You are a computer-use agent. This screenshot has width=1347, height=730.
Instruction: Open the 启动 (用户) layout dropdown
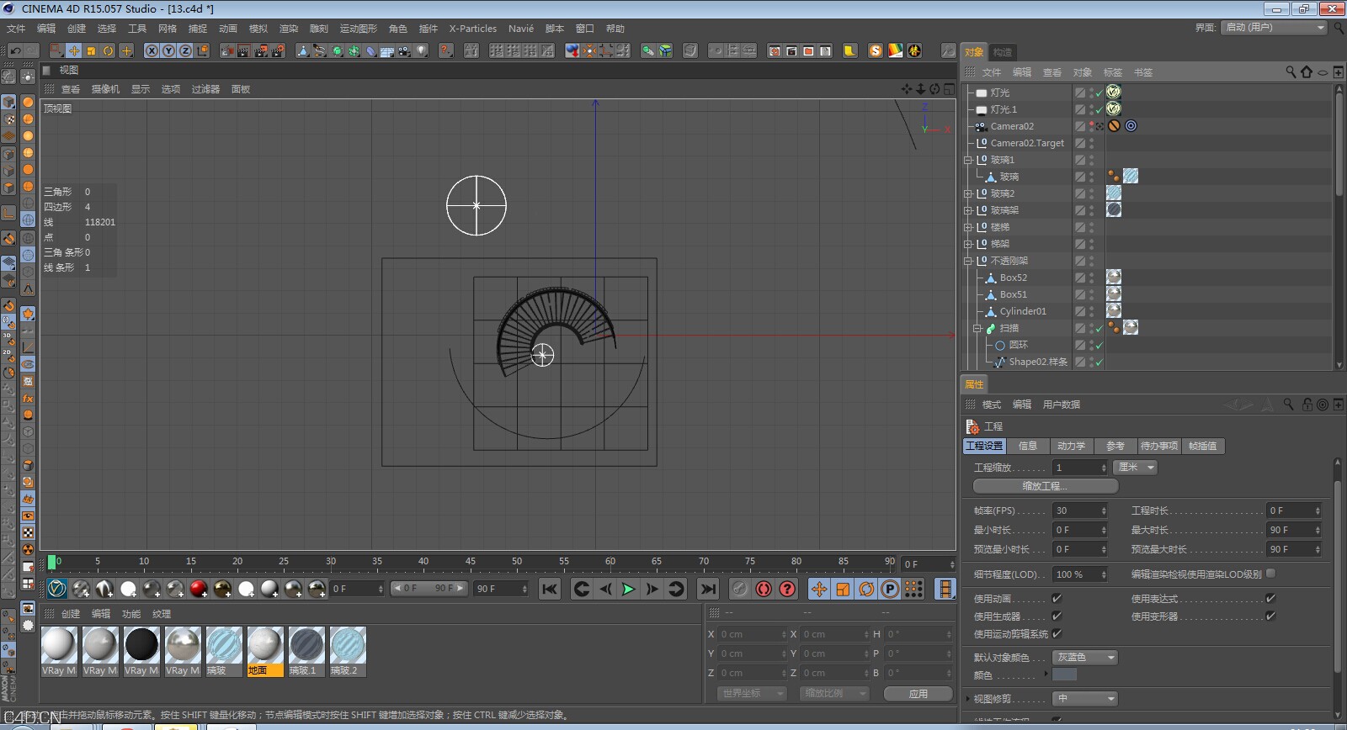pyautogui.click(x=1275, y=28)
